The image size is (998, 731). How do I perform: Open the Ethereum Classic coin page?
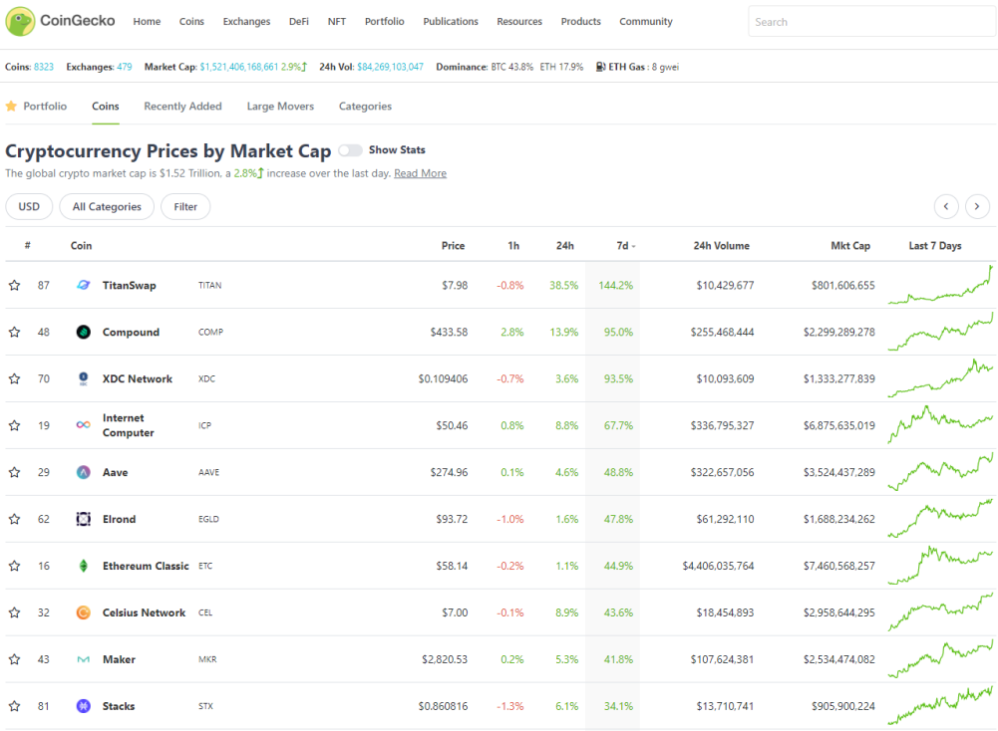146,566
